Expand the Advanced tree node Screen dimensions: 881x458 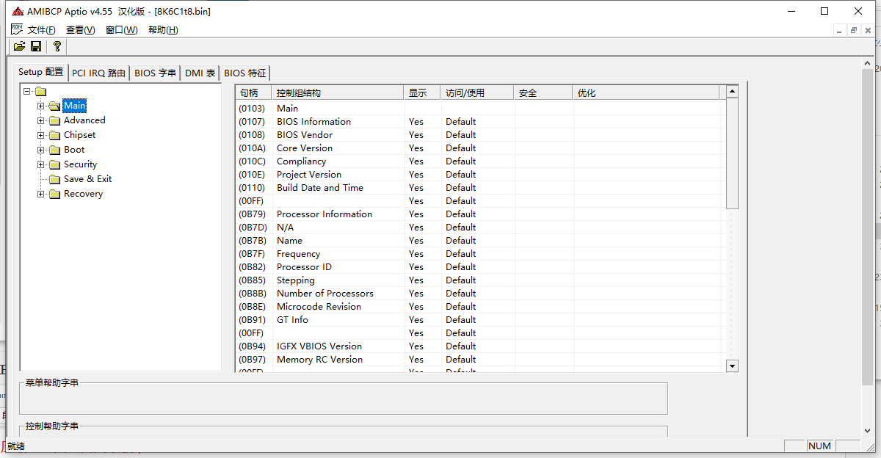(x=41, y=120)
